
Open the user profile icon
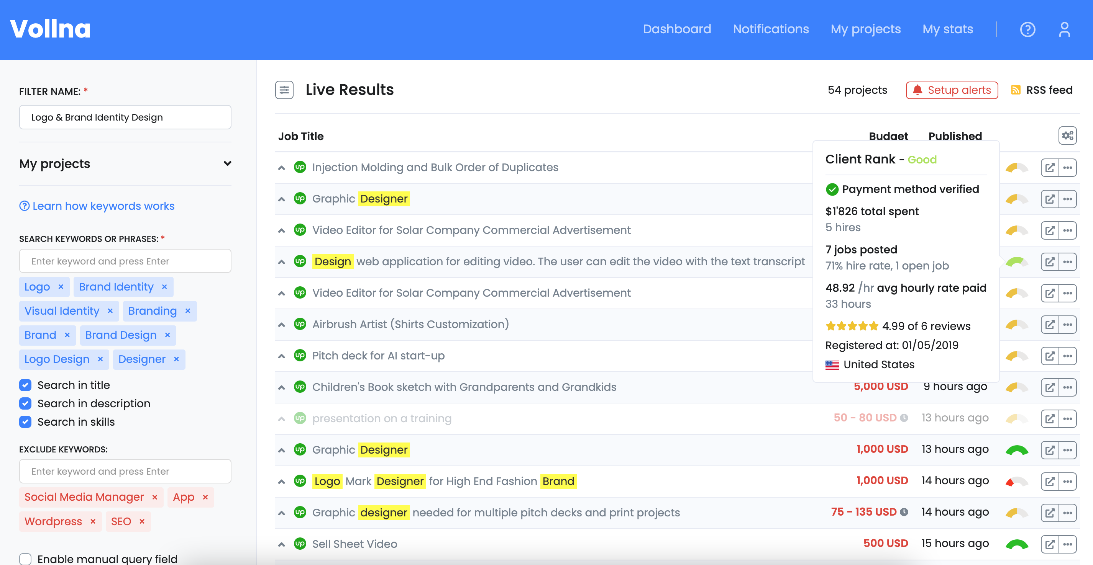coord(1064,29)
